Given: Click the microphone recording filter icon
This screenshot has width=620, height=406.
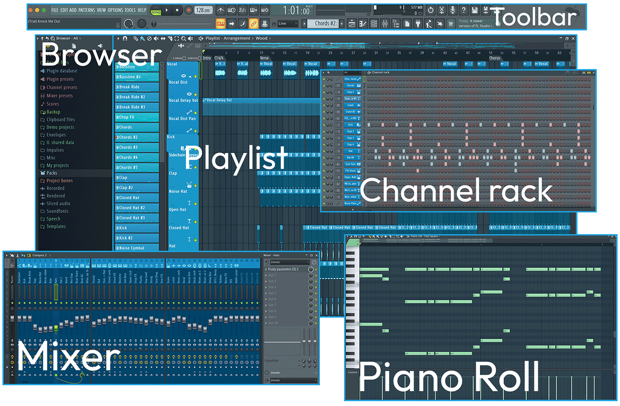Looking at the screenshot, I should (x=452, y=9).
